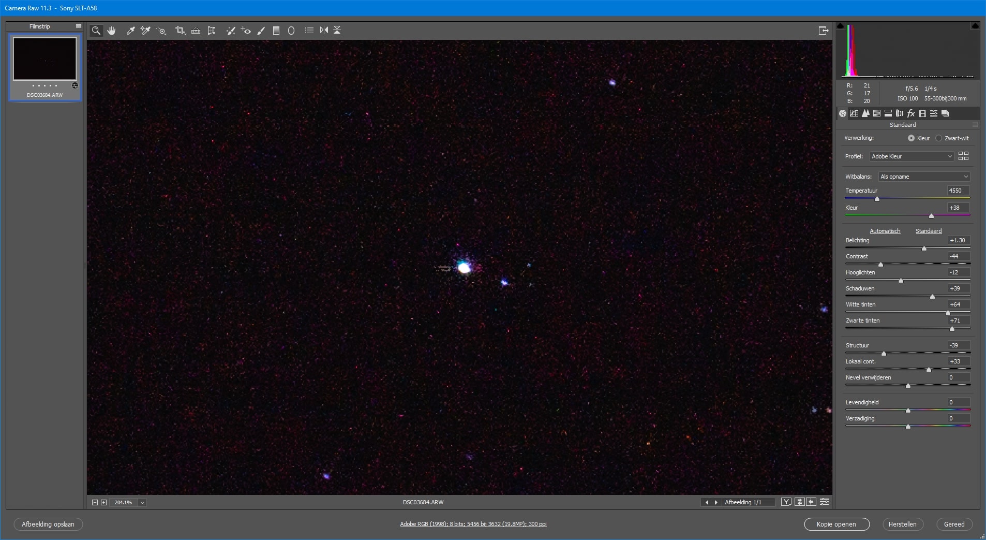The width and height of the screenshot is (986, 540).
Task: Click the Afbeelding opslaan button
Action: click(48, 524)
